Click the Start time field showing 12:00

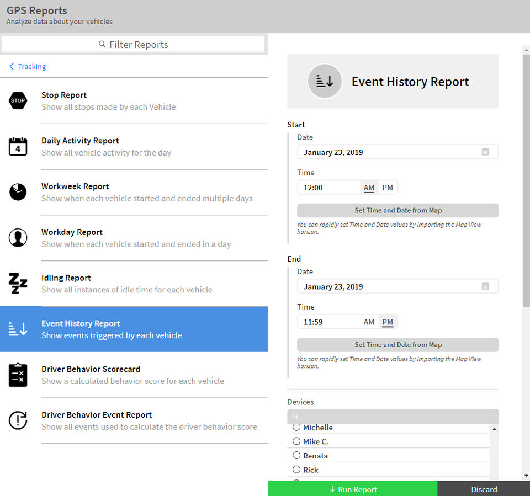pyautogui.click(x=329, y=188)
